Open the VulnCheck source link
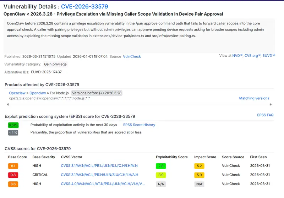 (x=132, y=56)
